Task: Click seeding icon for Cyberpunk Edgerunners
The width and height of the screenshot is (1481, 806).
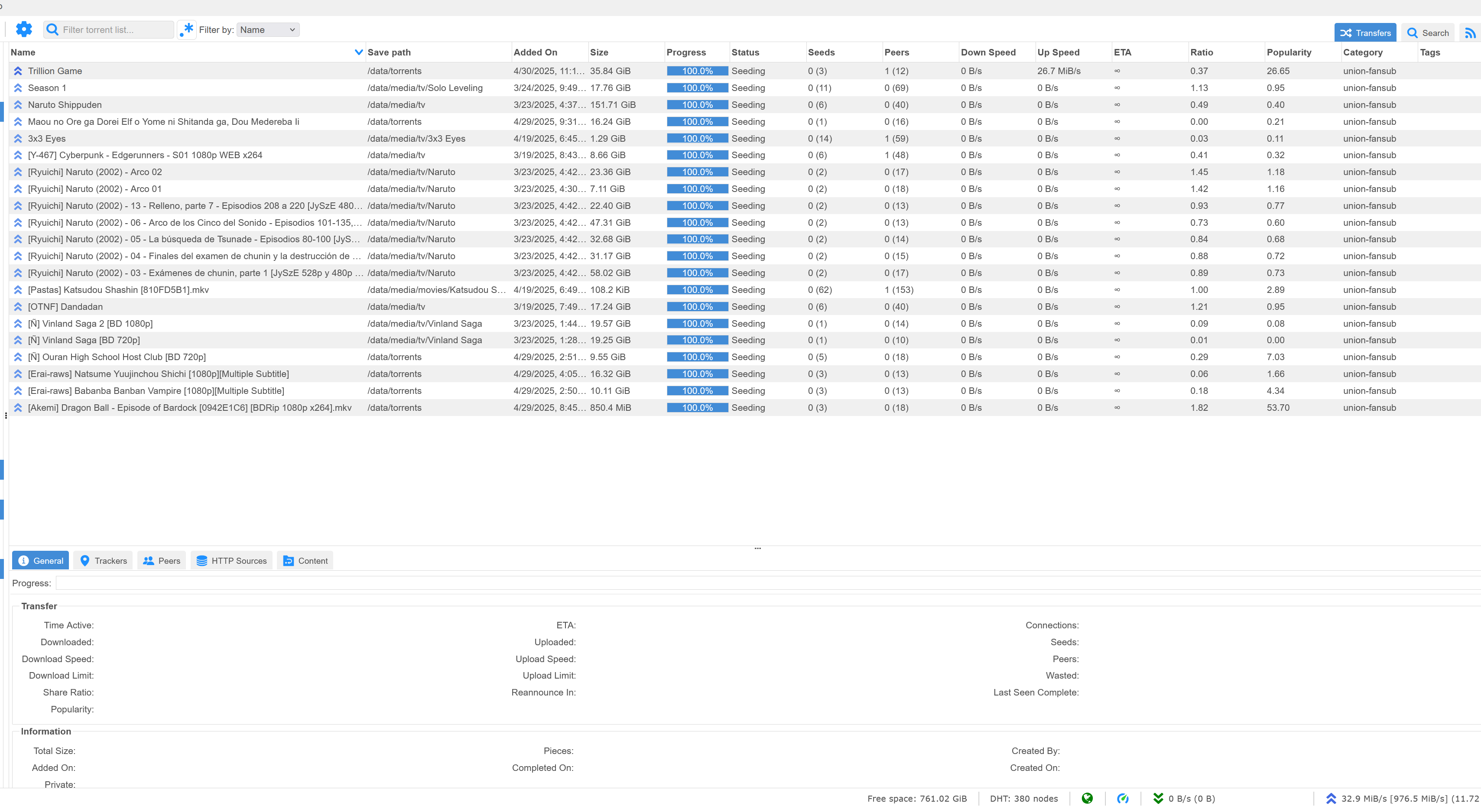Action: (18, 155)
